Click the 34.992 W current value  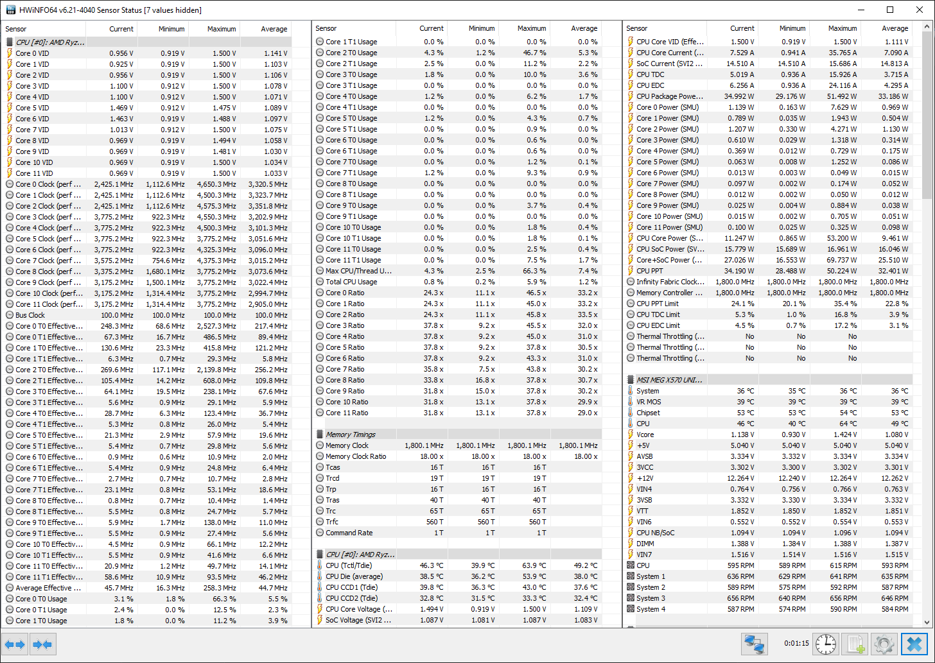(x=739, y=96)
